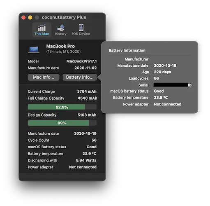Close the coconutBattery window with red button
Screen dimensions: 210x206
(23, 17)
